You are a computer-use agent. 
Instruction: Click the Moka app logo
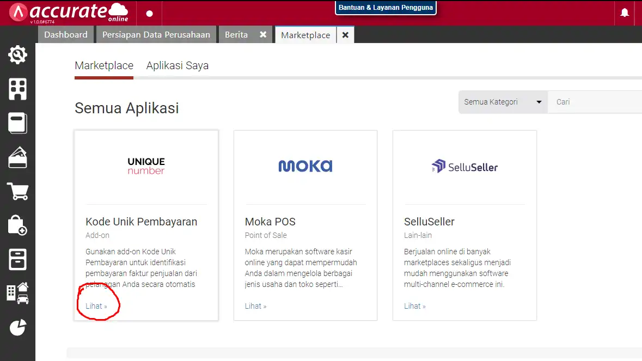pyautogui.click(x=305, y=166)
